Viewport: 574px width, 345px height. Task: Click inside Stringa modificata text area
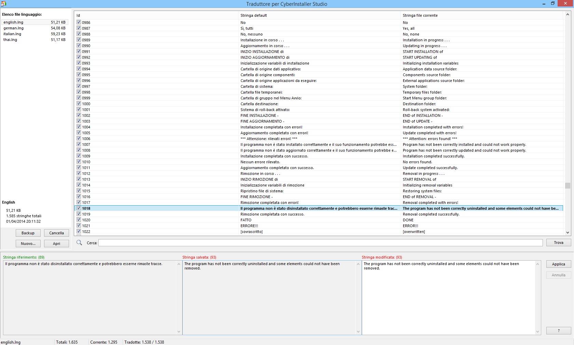448,298
